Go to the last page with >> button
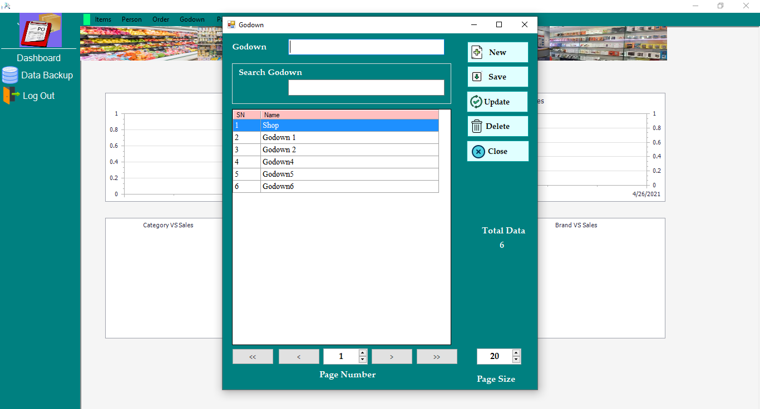Viewport: 760px width, 409px height. point(437,357)
